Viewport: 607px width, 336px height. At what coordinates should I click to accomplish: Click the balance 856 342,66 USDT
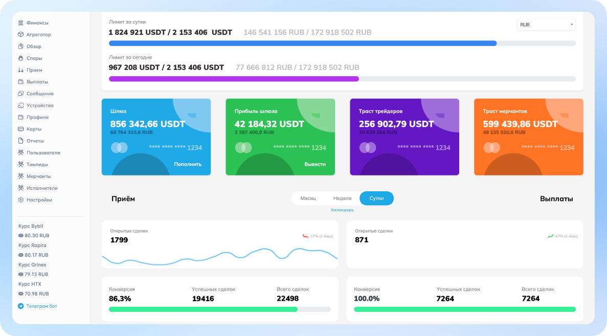click(x=147, y=124)
